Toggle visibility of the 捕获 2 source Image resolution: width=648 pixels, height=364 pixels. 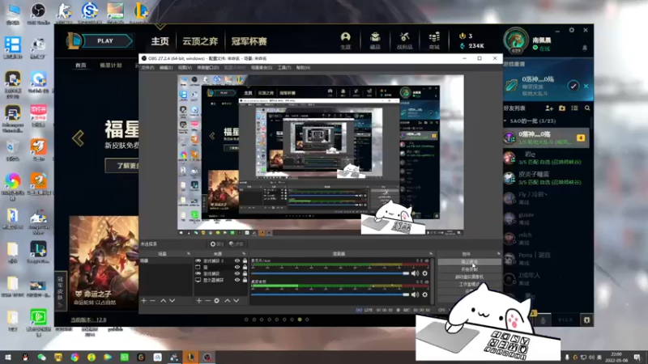[x=237, y=260]
